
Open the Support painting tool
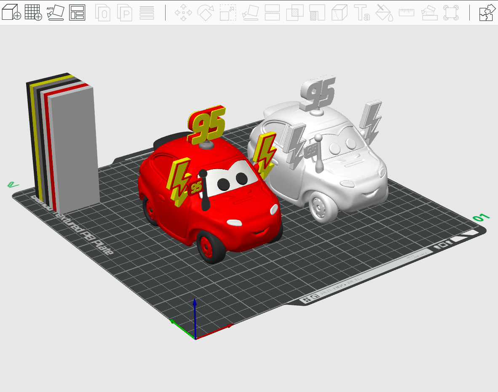317,13
